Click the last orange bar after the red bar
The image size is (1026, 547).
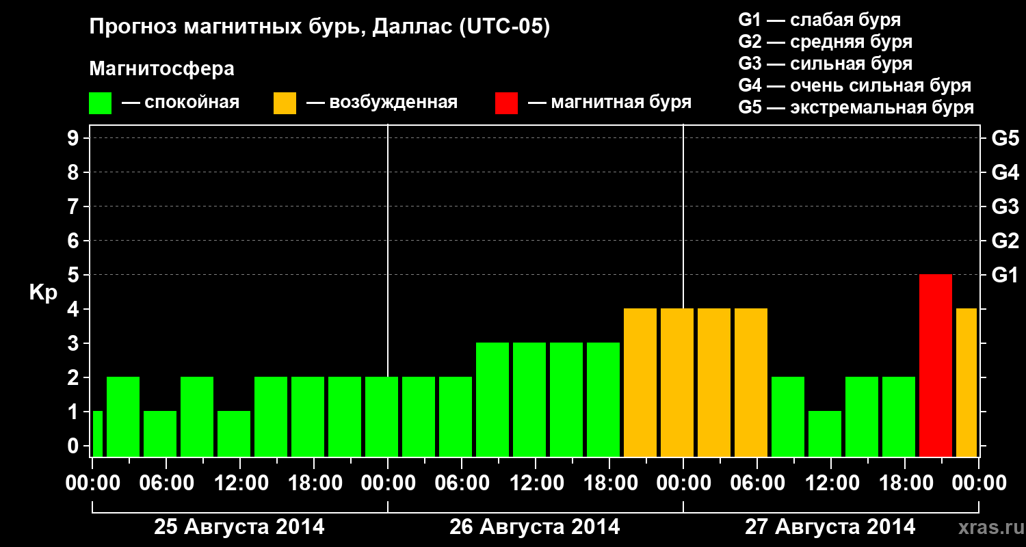pyautogui.click(x=966, y=382)
